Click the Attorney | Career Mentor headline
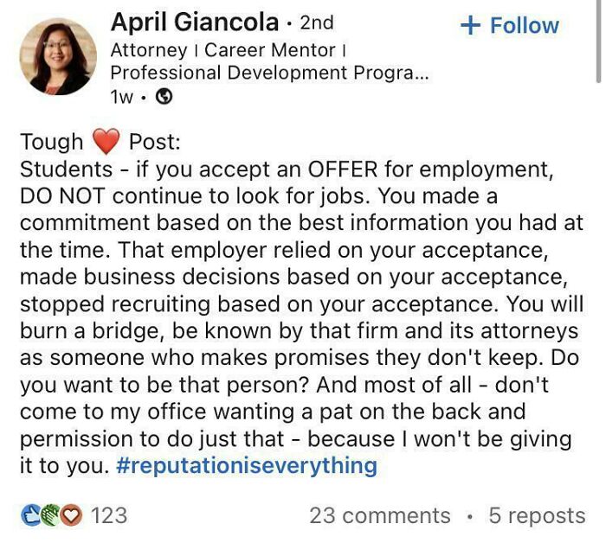 (x=229, y=50)
